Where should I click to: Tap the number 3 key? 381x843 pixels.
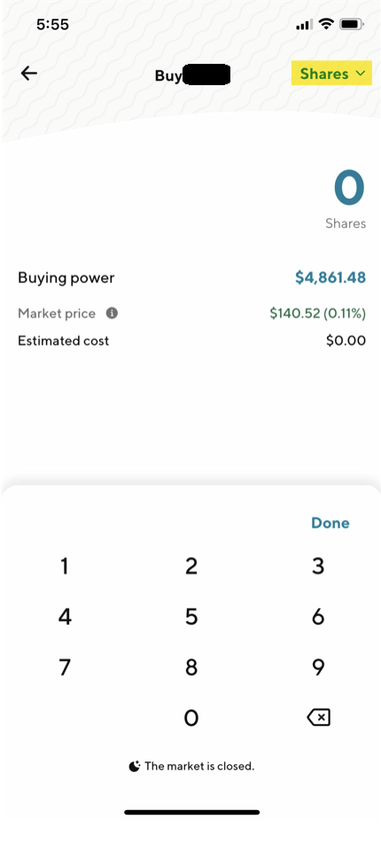[x=318, y=566]
